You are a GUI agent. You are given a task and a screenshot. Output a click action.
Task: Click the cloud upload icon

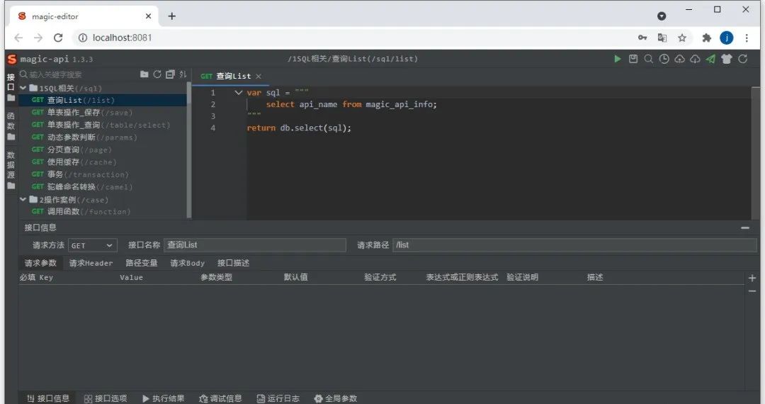click(x=679, y=59)
